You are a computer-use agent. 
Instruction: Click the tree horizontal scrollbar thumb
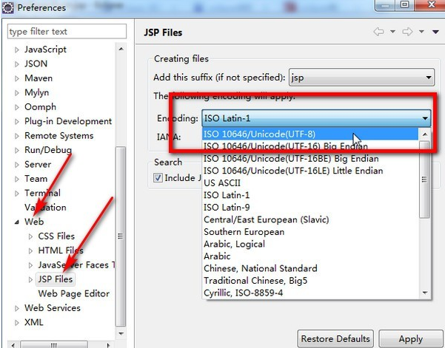[54, 345]
